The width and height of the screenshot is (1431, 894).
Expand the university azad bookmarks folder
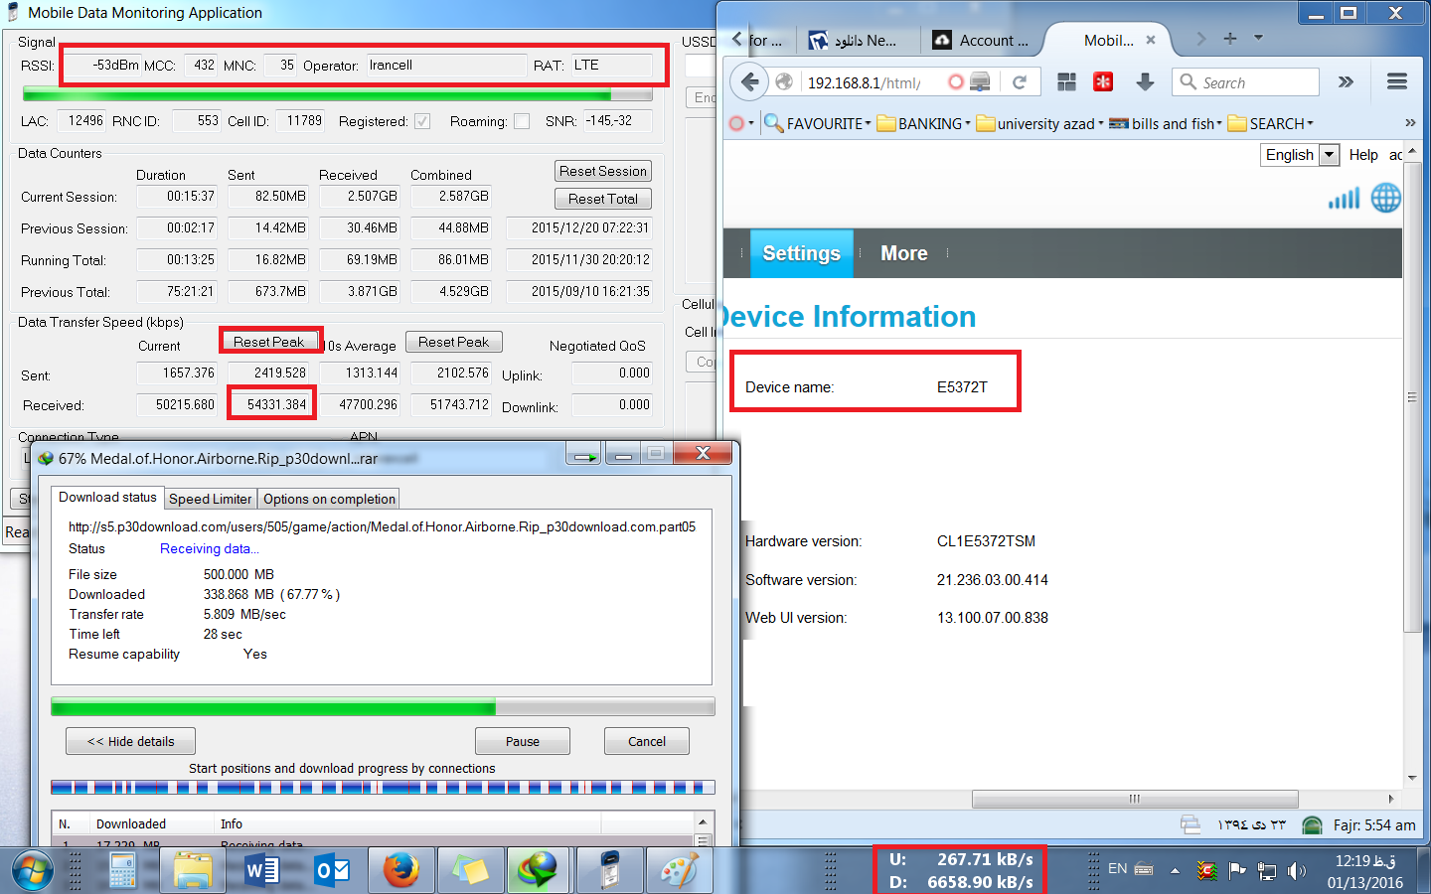point(1039,123)
